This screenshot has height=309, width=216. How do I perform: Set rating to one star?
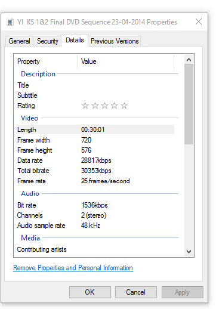point(85,106)
